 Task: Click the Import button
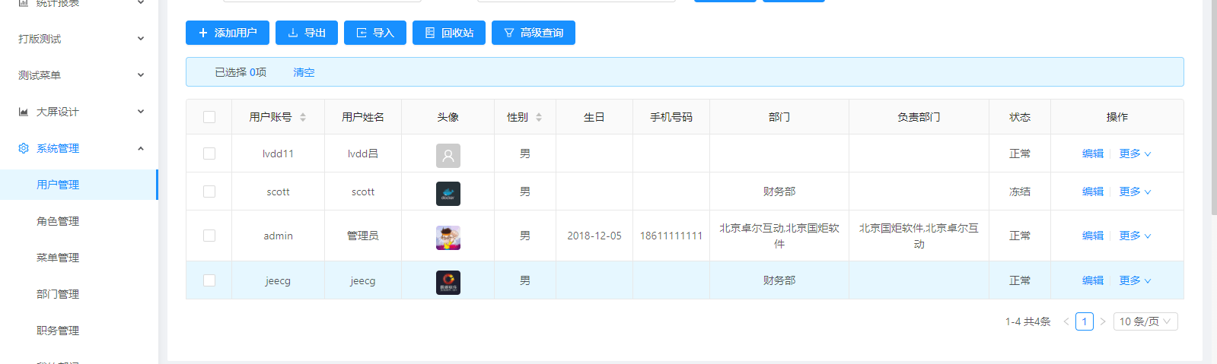click(x=374, y=33)
